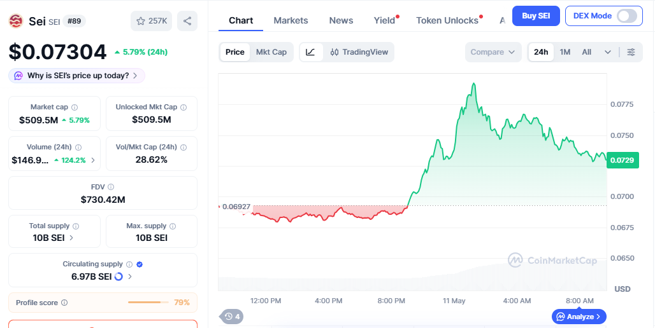
Task: Open Profile score info icon
Action: pyautogui.click(x=64, y=303)
